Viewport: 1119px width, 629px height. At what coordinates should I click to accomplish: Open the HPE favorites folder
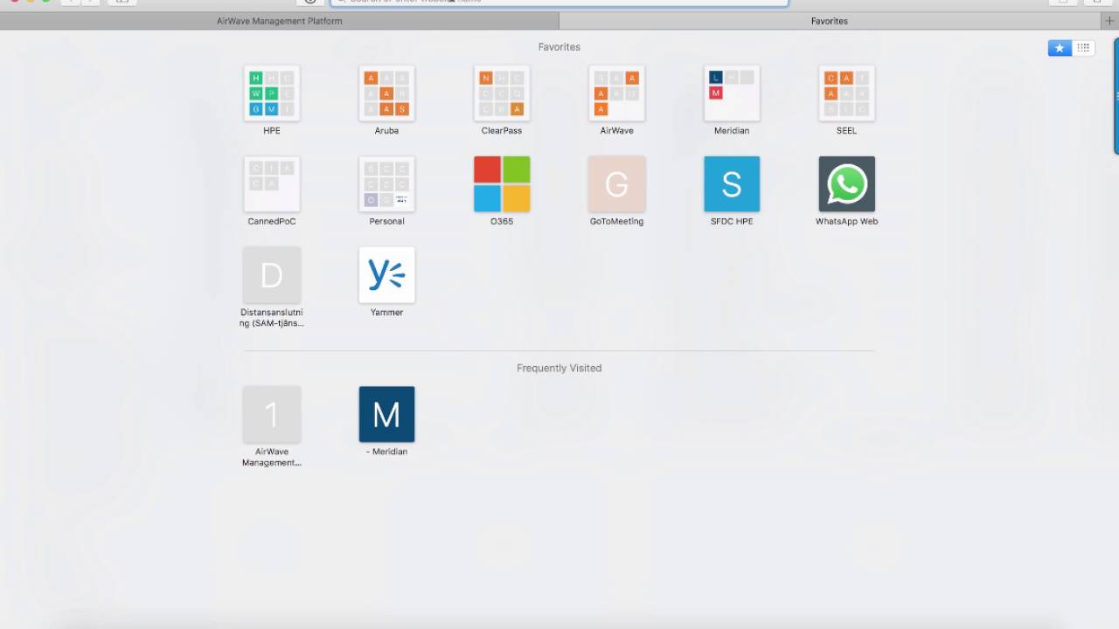coord(272,93)
